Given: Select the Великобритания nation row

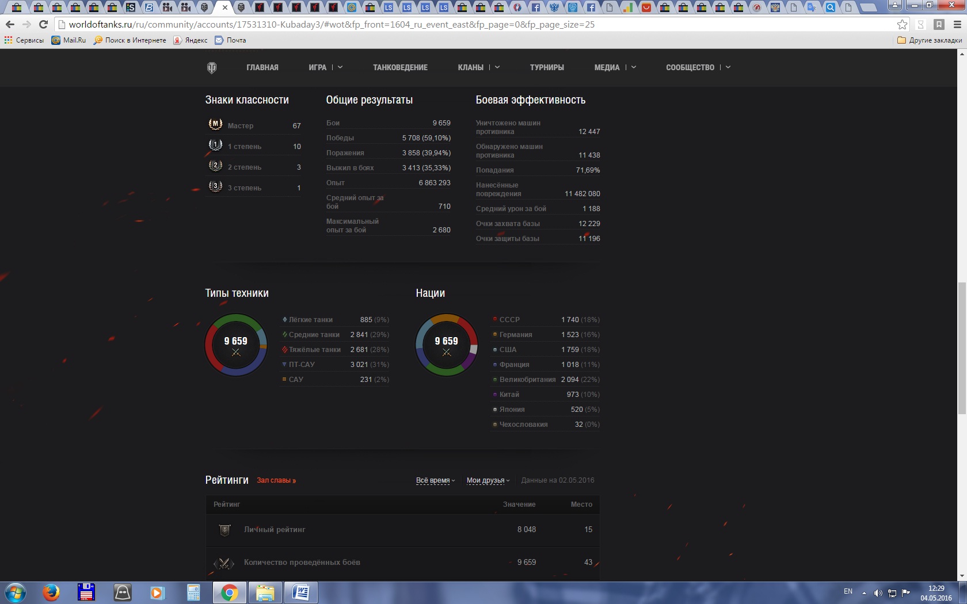Looking at the screenshot, I should (546, 380).
